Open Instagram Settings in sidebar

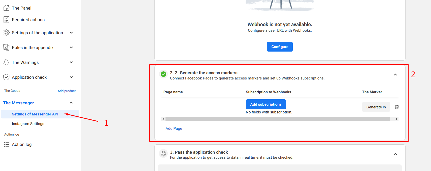(28, 124)
